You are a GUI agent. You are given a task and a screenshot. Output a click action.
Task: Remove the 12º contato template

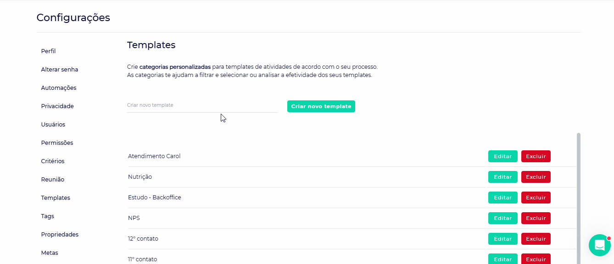coord(536,239)
